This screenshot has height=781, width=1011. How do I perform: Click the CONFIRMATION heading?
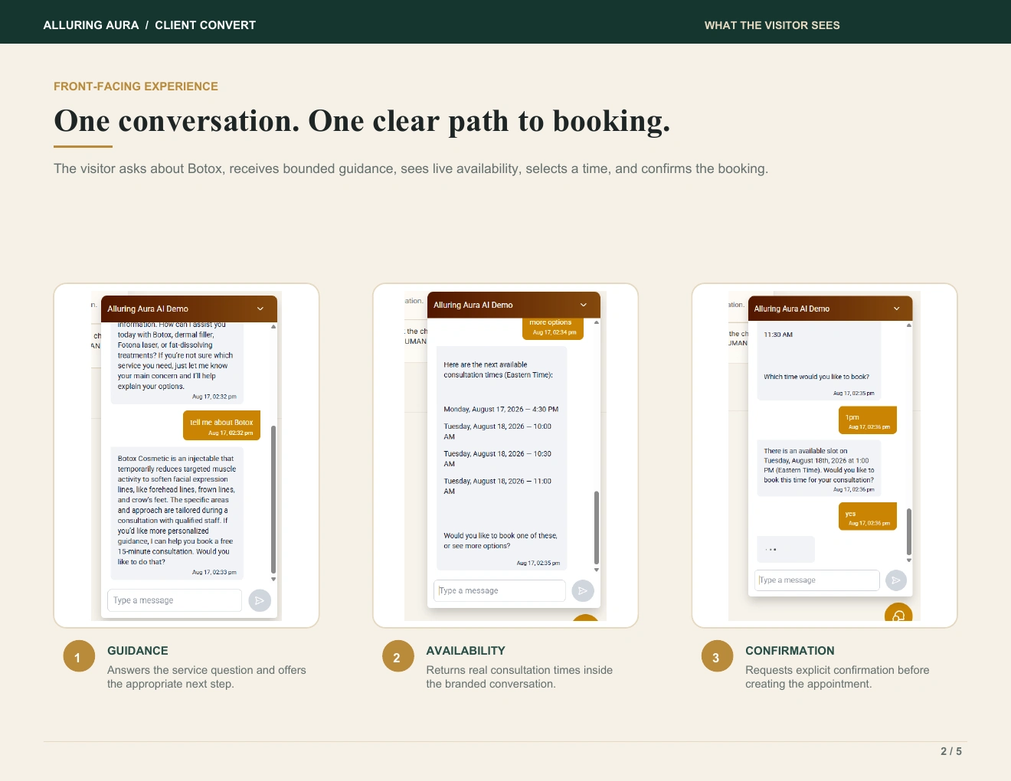(790, 651)
